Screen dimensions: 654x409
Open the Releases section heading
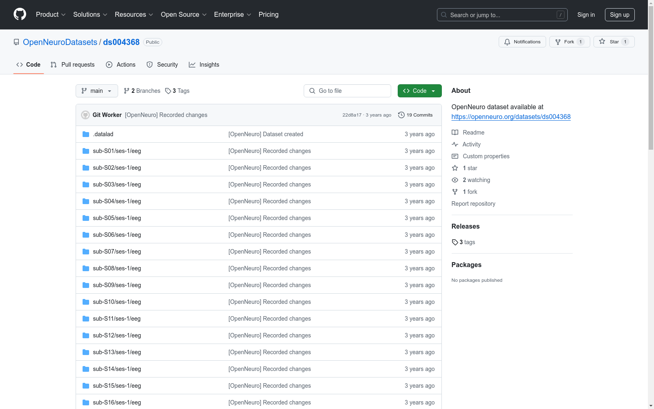pos(466,226)
